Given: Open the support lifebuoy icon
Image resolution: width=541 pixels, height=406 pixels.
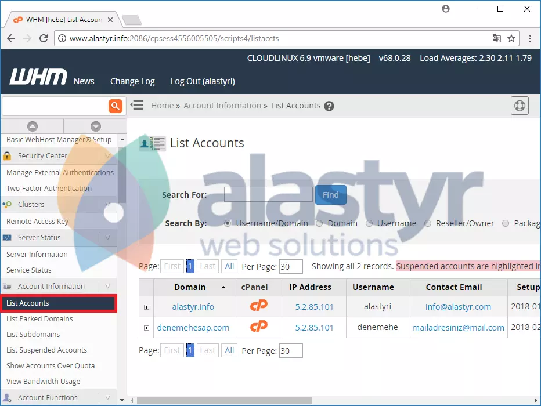Looking at the screenshot, I should (520, 106).
